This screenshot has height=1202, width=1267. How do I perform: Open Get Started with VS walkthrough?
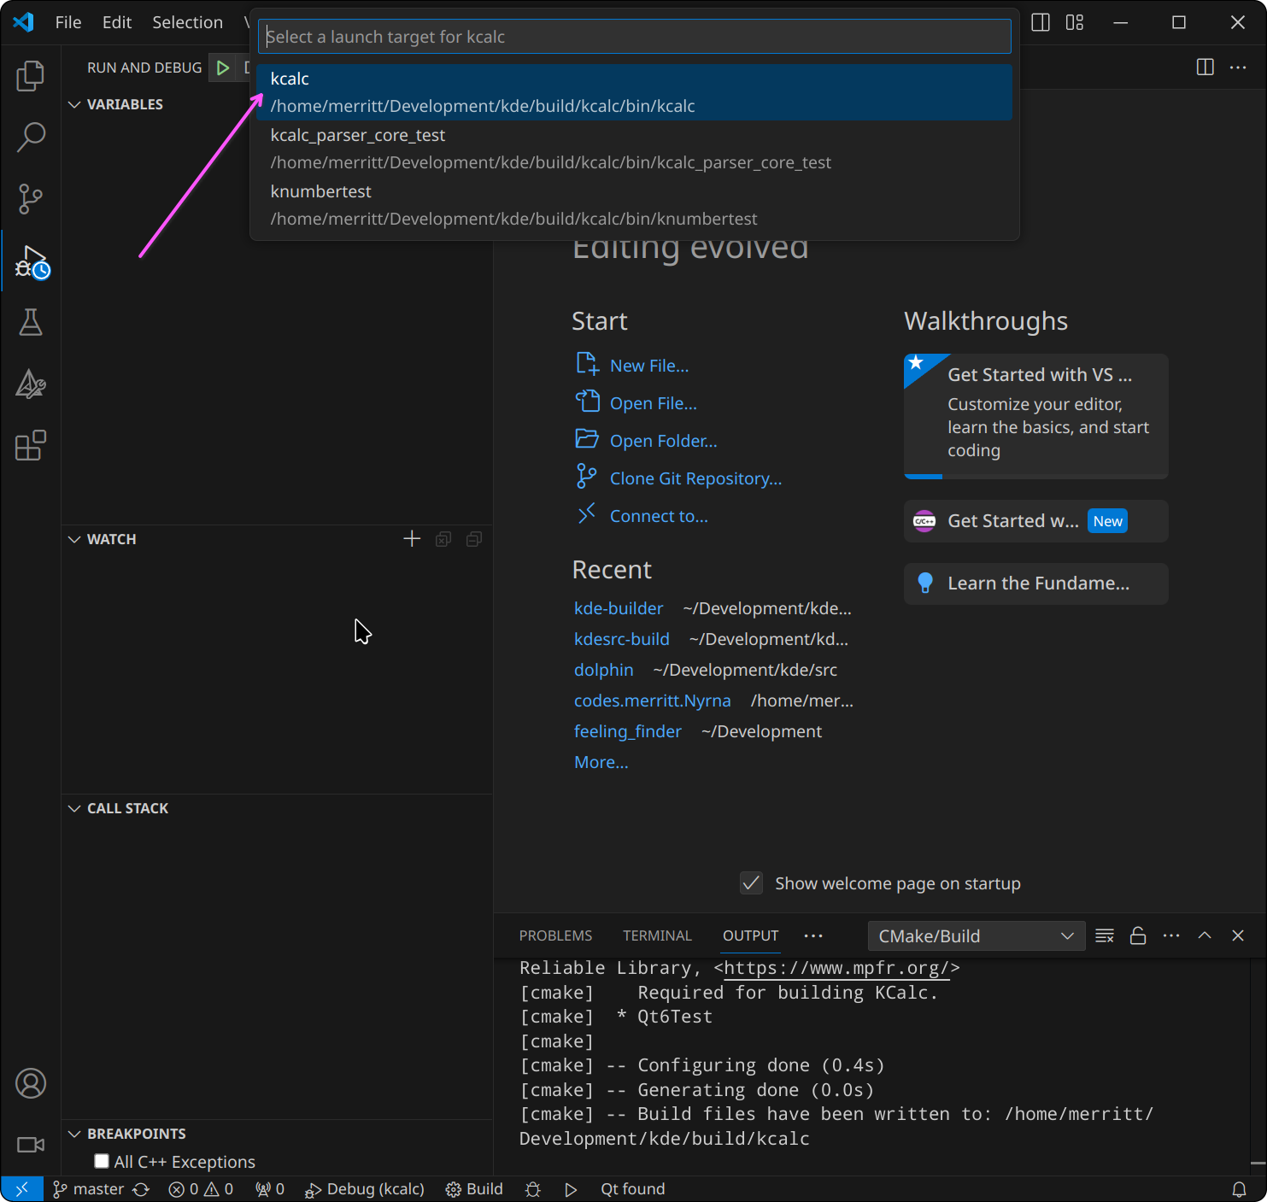click(x=1035, y=416)
